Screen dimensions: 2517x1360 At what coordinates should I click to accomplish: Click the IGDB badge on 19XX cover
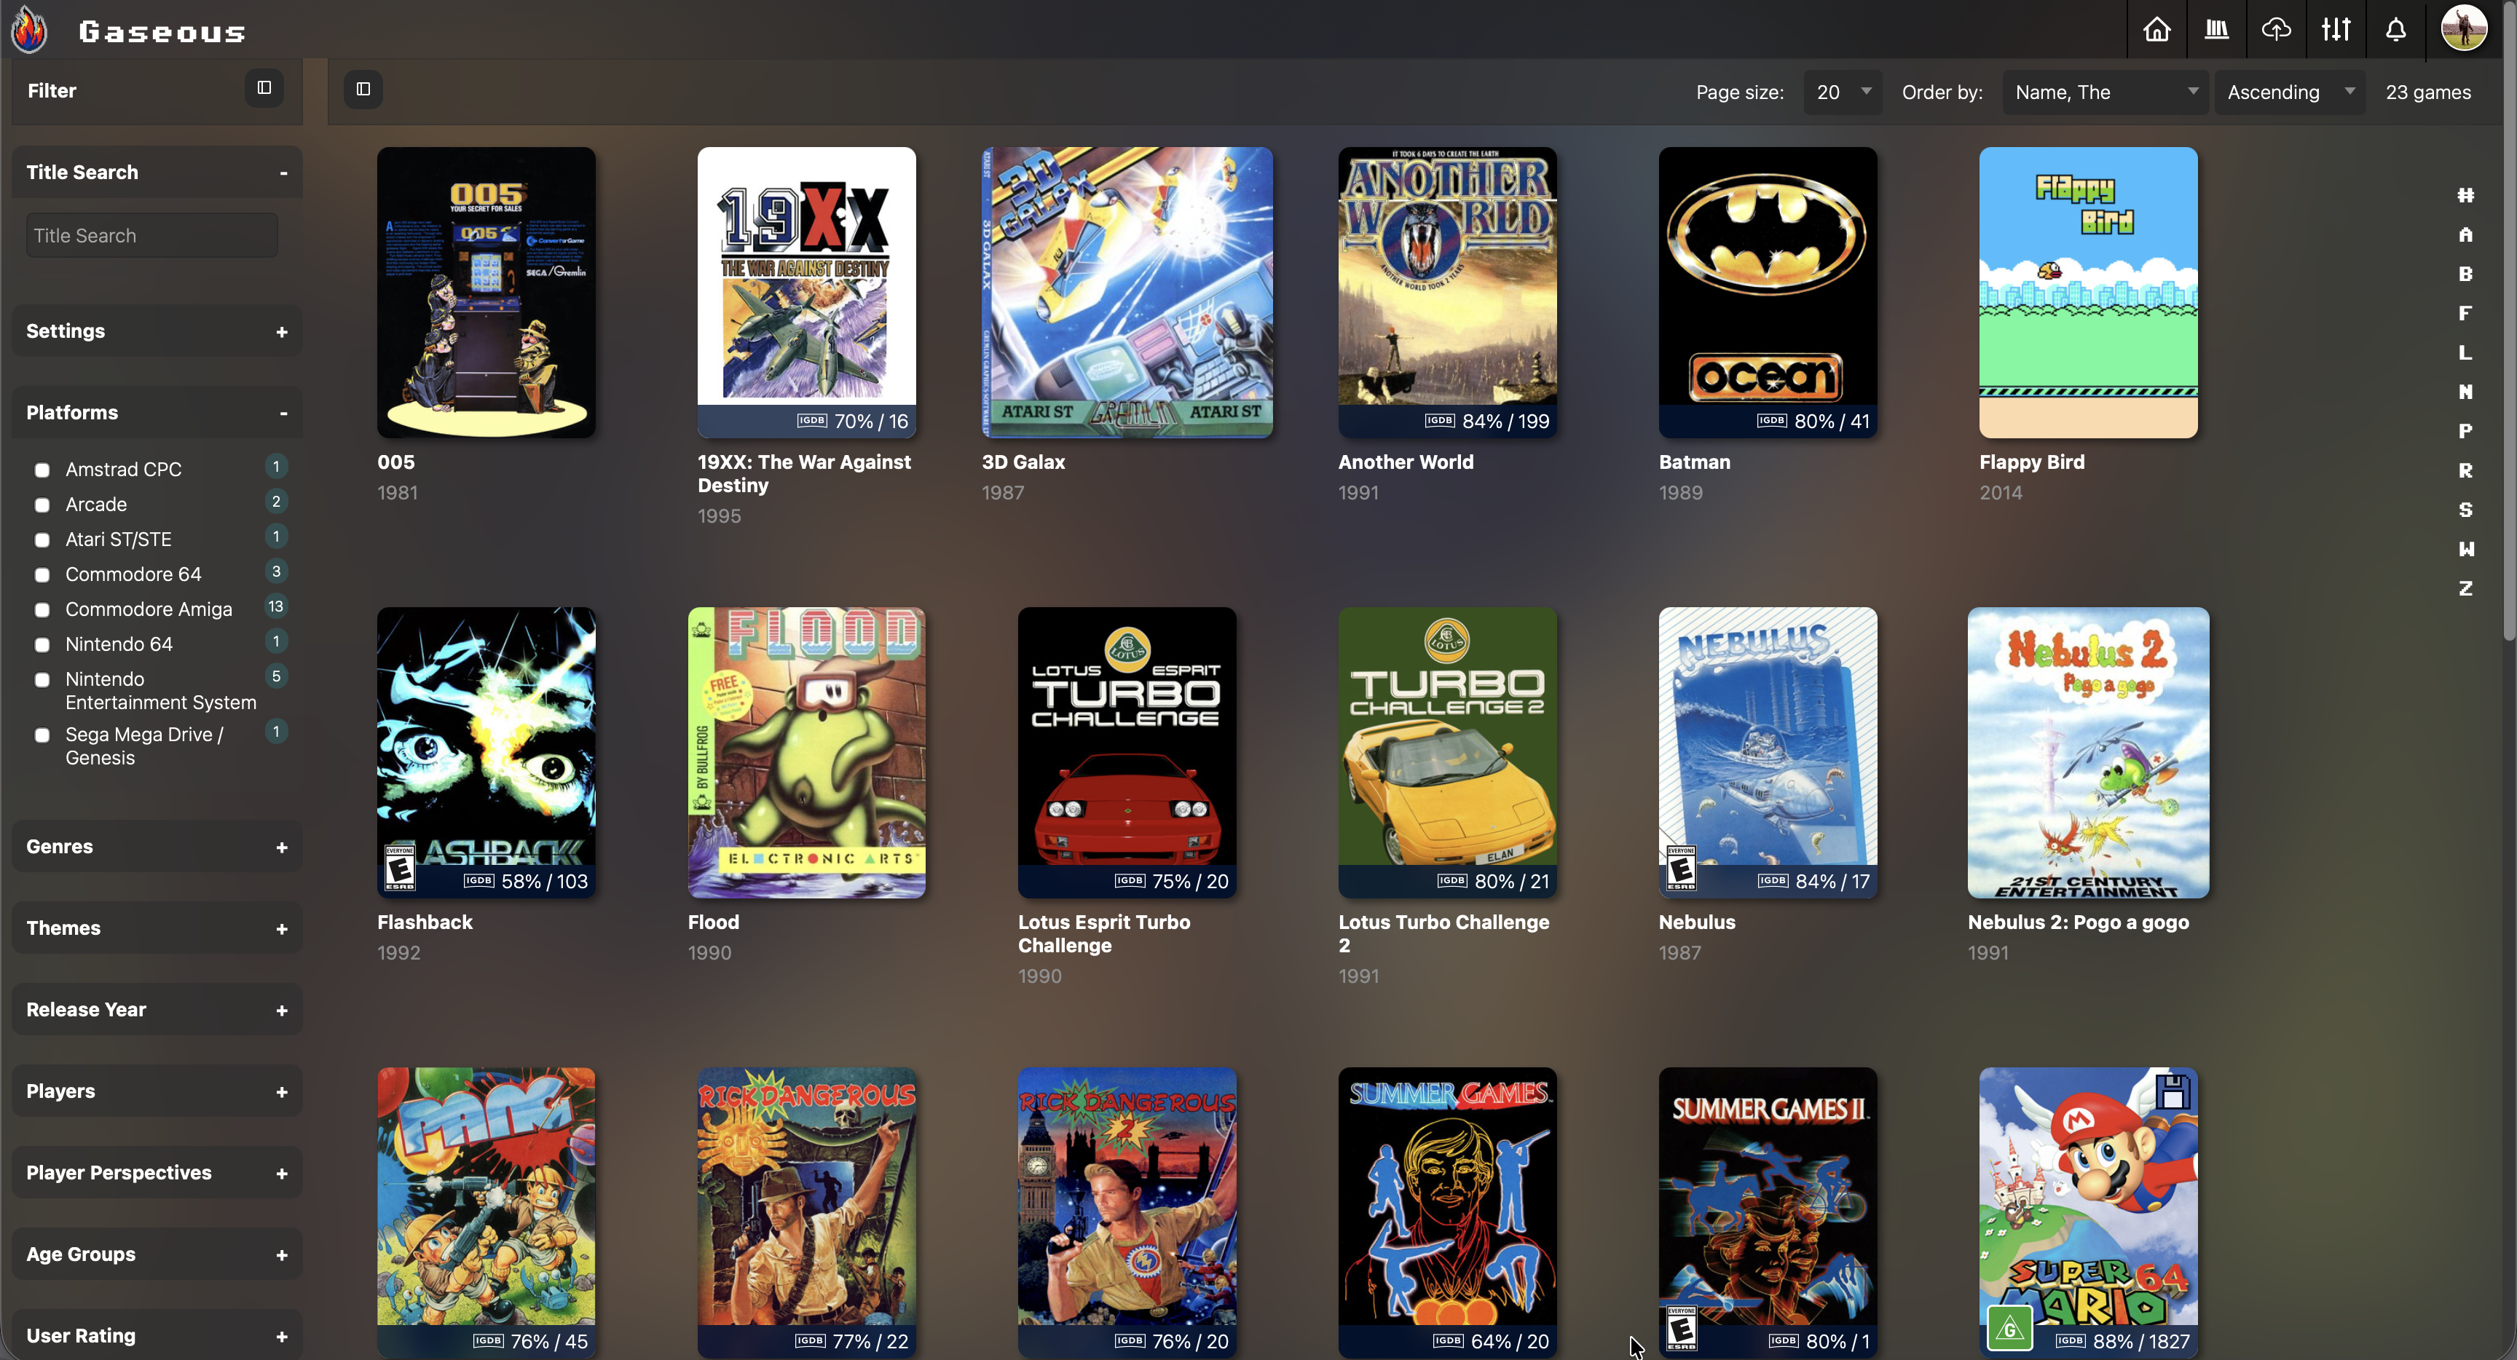[811, 421]
